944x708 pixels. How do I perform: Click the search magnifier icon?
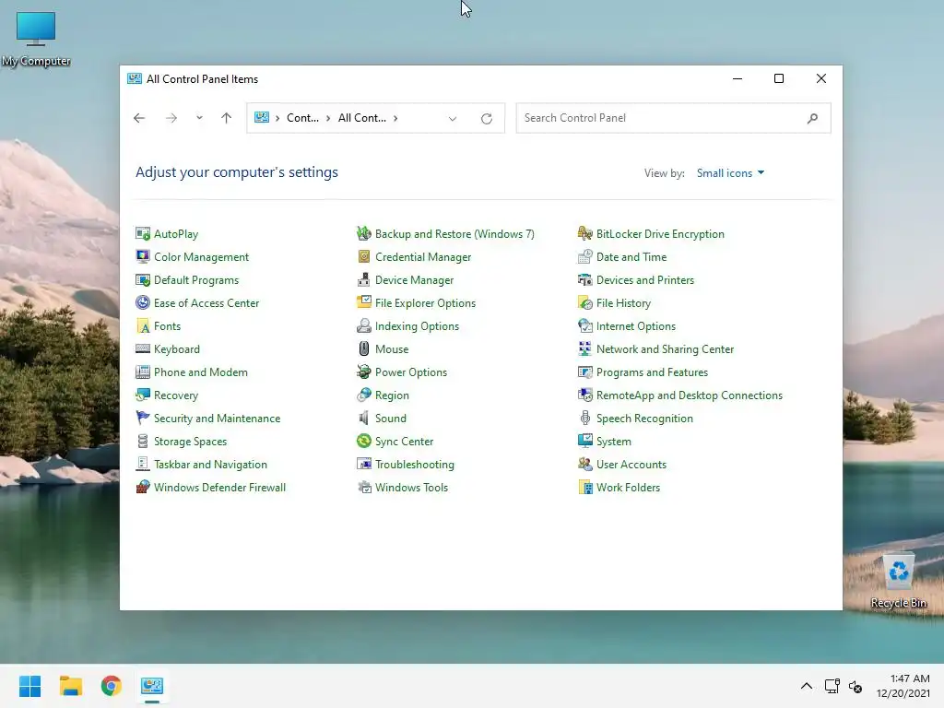point(812,118)
